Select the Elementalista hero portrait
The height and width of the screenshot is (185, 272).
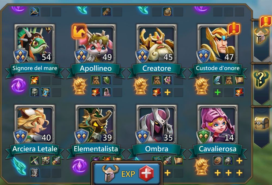(x=96, y=124)
